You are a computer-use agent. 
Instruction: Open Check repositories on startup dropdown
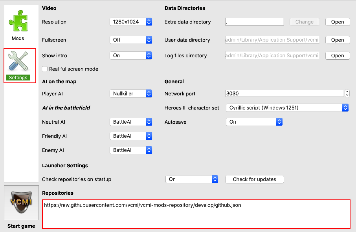tap(192, 179)
